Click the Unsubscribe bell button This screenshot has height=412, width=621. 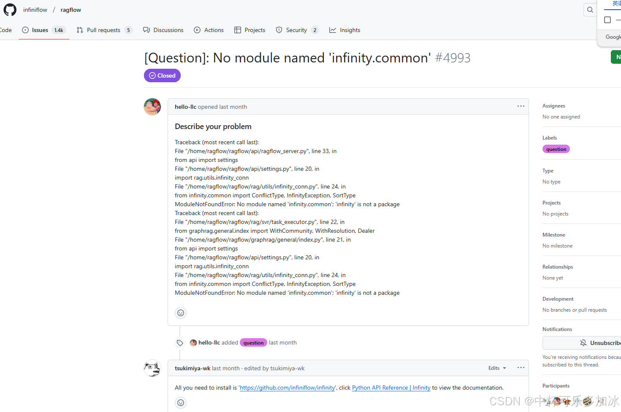582,343
